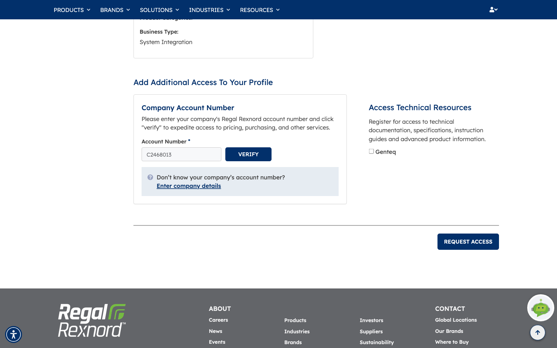Click the 'Add Additional Access To Your Profile' heading
This screenshot has height=348, width=557.
click(x=203, y=82)
